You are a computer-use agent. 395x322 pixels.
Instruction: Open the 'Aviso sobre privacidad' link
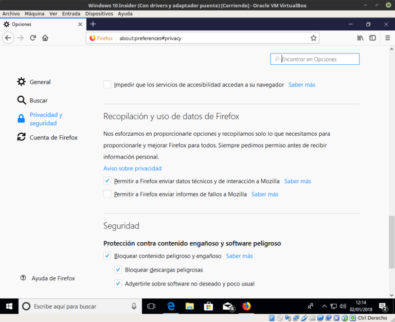(x=133, y=168)
